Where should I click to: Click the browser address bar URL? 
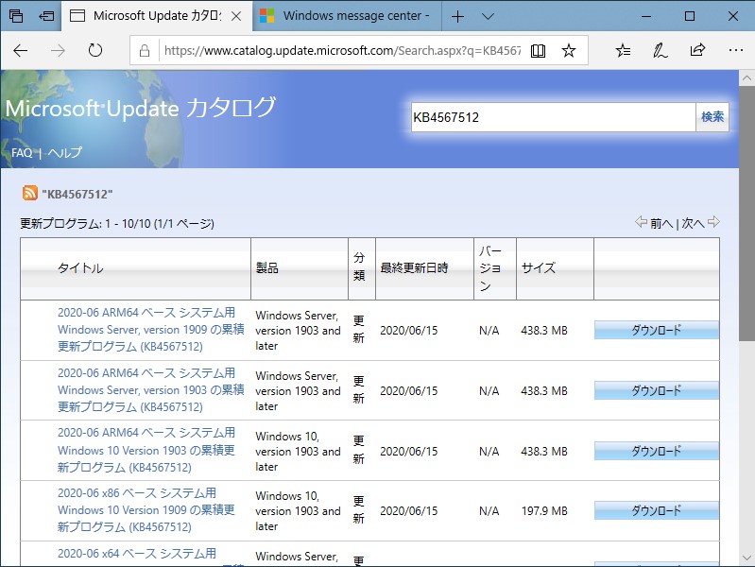tap(342, 51)
